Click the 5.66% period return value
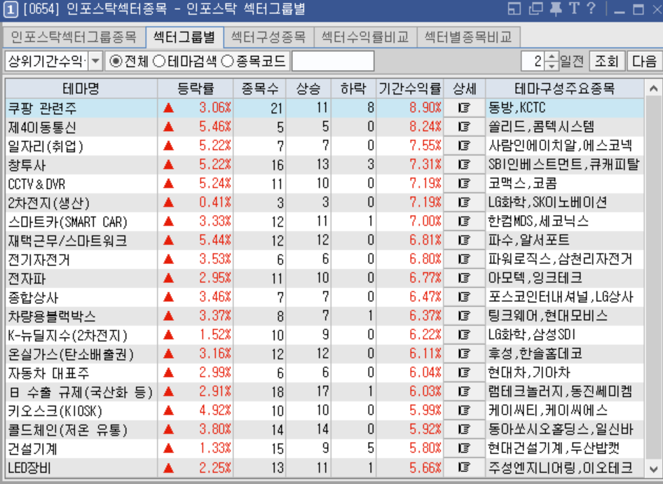Screen dimensions: 663x484 pyautogui.click(x=425, y=467)
